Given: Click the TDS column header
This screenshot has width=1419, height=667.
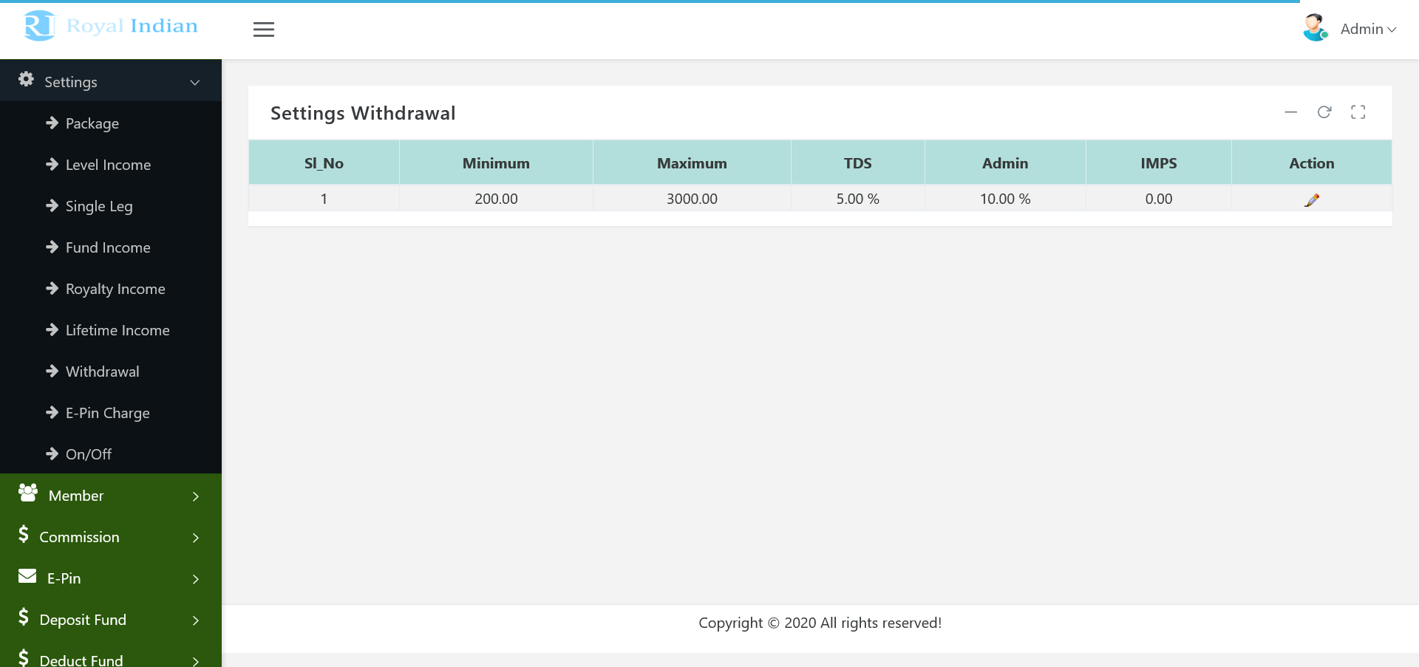Looking at the screenshot, I should 858,163.
